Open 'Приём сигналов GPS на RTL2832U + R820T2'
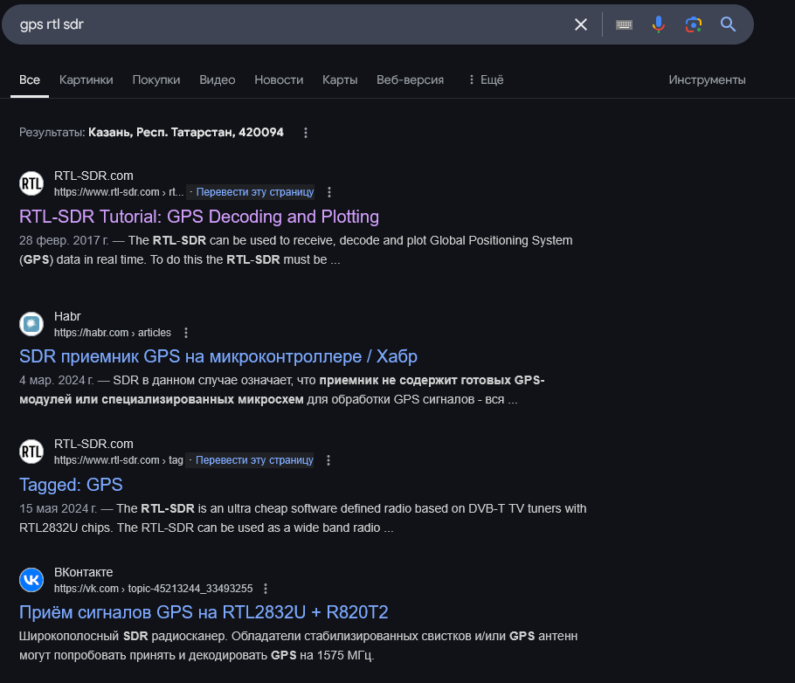This screenshot has width=795, height=683. click(204, 612)
